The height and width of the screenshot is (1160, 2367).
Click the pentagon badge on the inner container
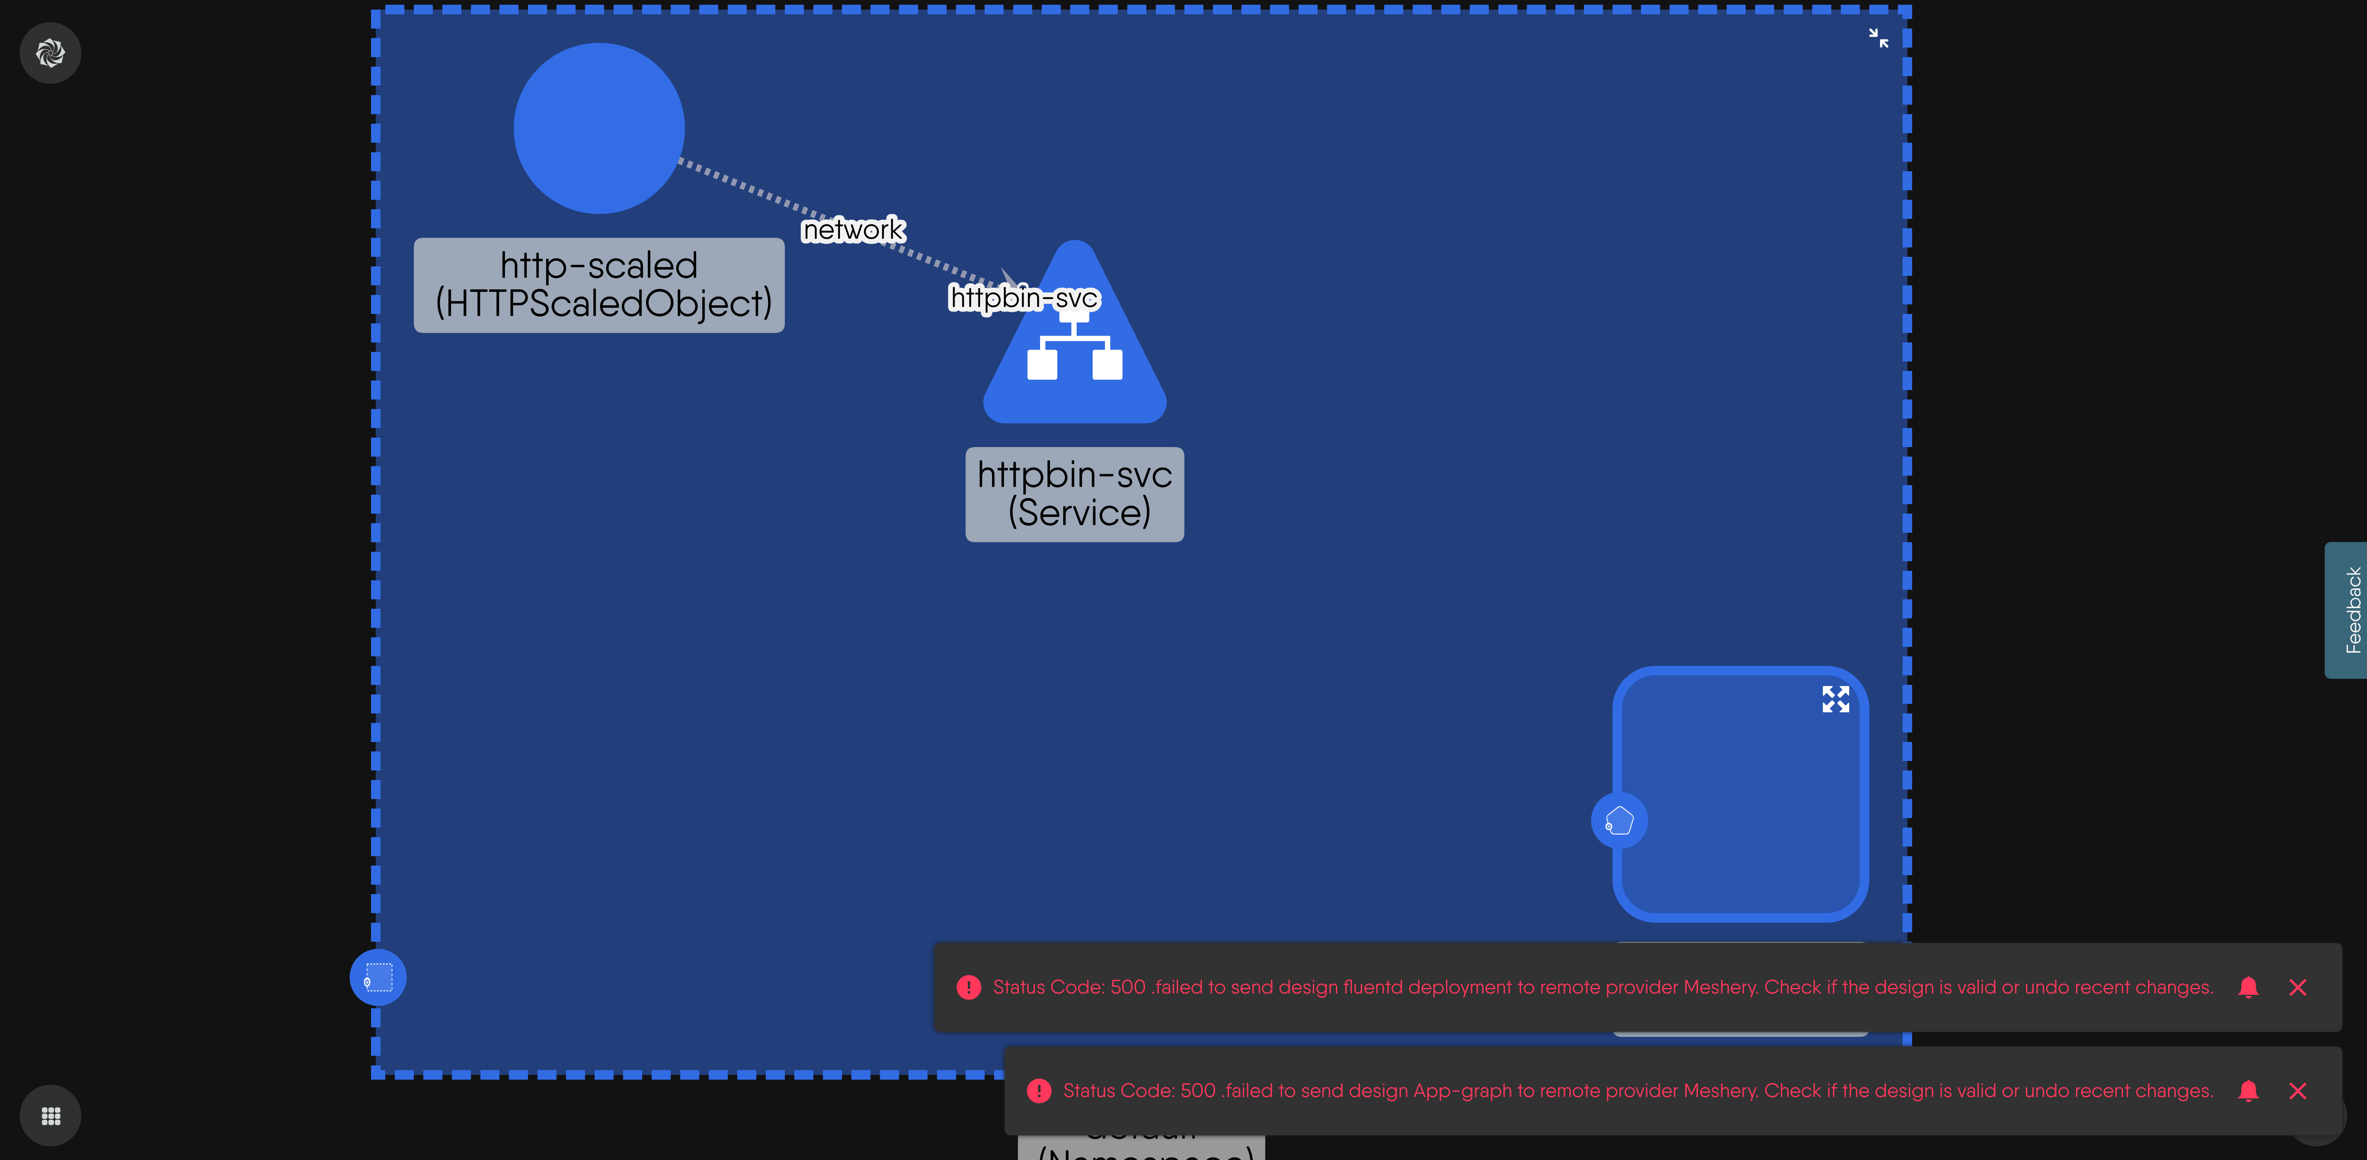pyautogui.click(x=1619, y=820)
